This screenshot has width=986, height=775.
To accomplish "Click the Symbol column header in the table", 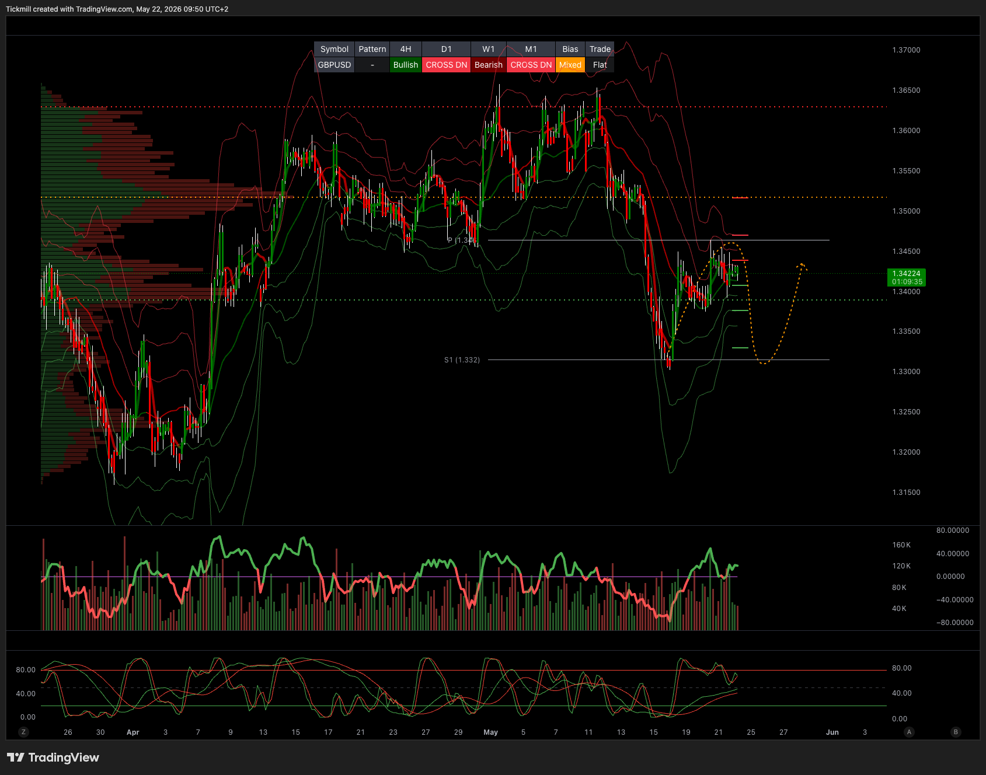I will tap(334, 49).
